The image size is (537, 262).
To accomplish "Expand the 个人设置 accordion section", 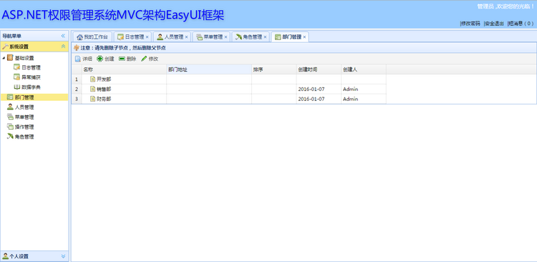I will click(x=63, y=256).
